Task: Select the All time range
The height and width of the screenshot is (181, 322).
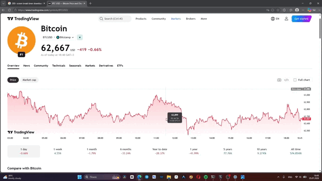Action: pos(296,151)
